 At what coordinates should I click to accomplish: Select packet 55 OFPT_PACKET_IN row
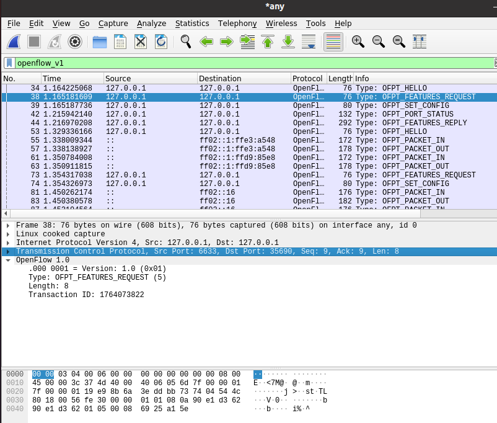pyautogui.click(x=250, y=140)
